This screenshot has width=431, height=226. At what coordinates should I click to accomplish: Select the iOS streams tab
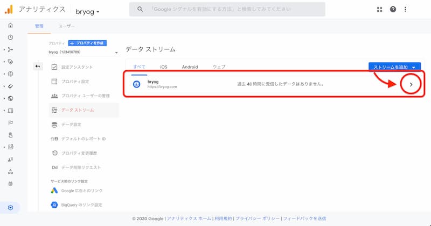pyautogui.click(x=164, y=67)
